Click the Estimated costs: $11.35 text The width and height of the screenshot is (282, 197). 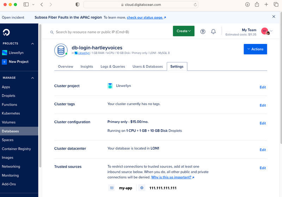(x=241, y=34)
